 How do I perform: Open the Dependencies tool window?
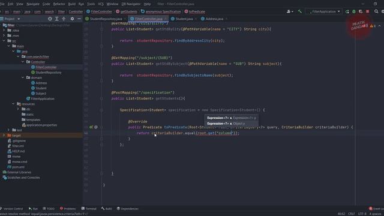click(x=127, y=209)
